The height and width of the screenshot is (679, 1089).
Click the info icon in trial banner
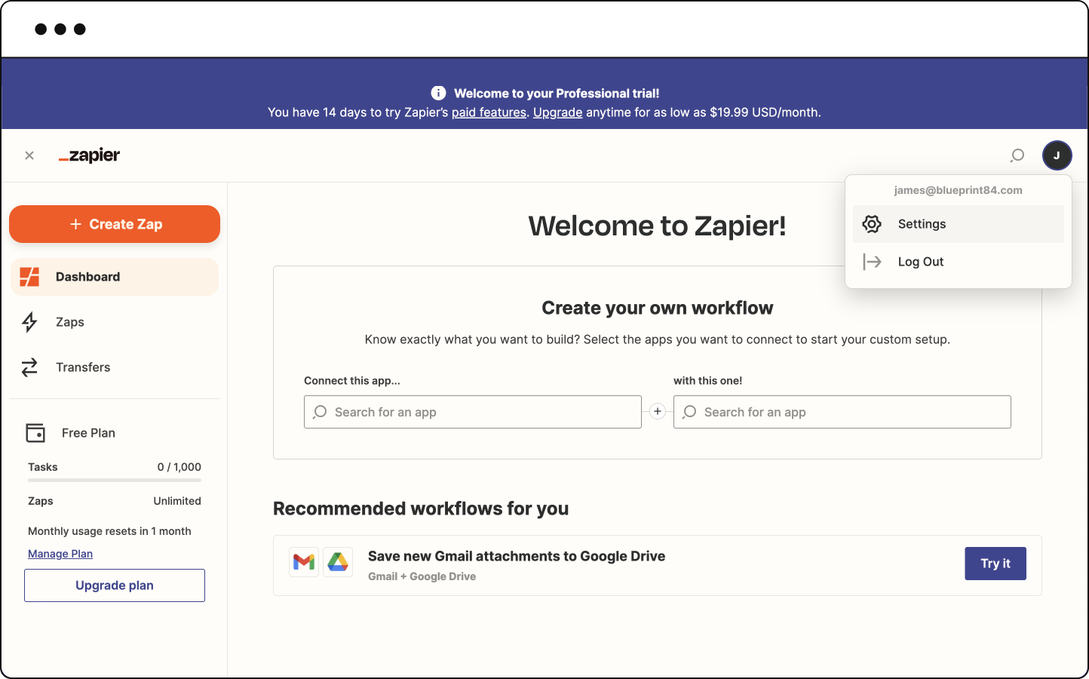[438, 93]
